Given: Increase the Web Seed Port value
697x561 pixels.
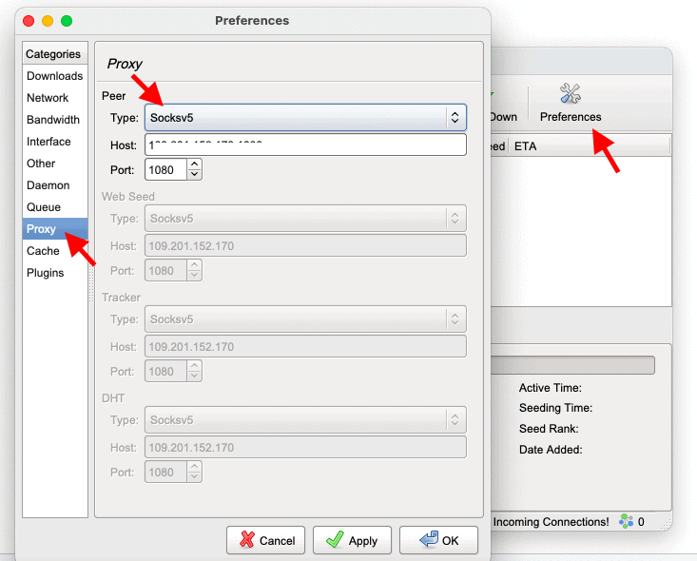Looking at the screenshot, I should [x=194, y=265].
